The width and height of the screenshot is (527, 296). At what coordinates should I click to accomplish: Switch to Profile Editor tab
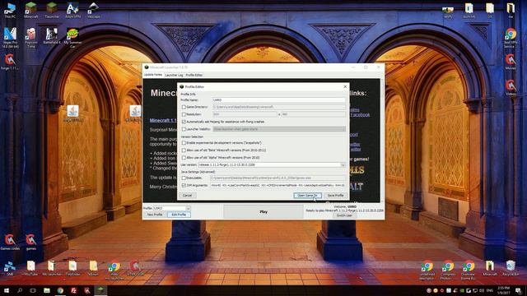tap(194, 75)
